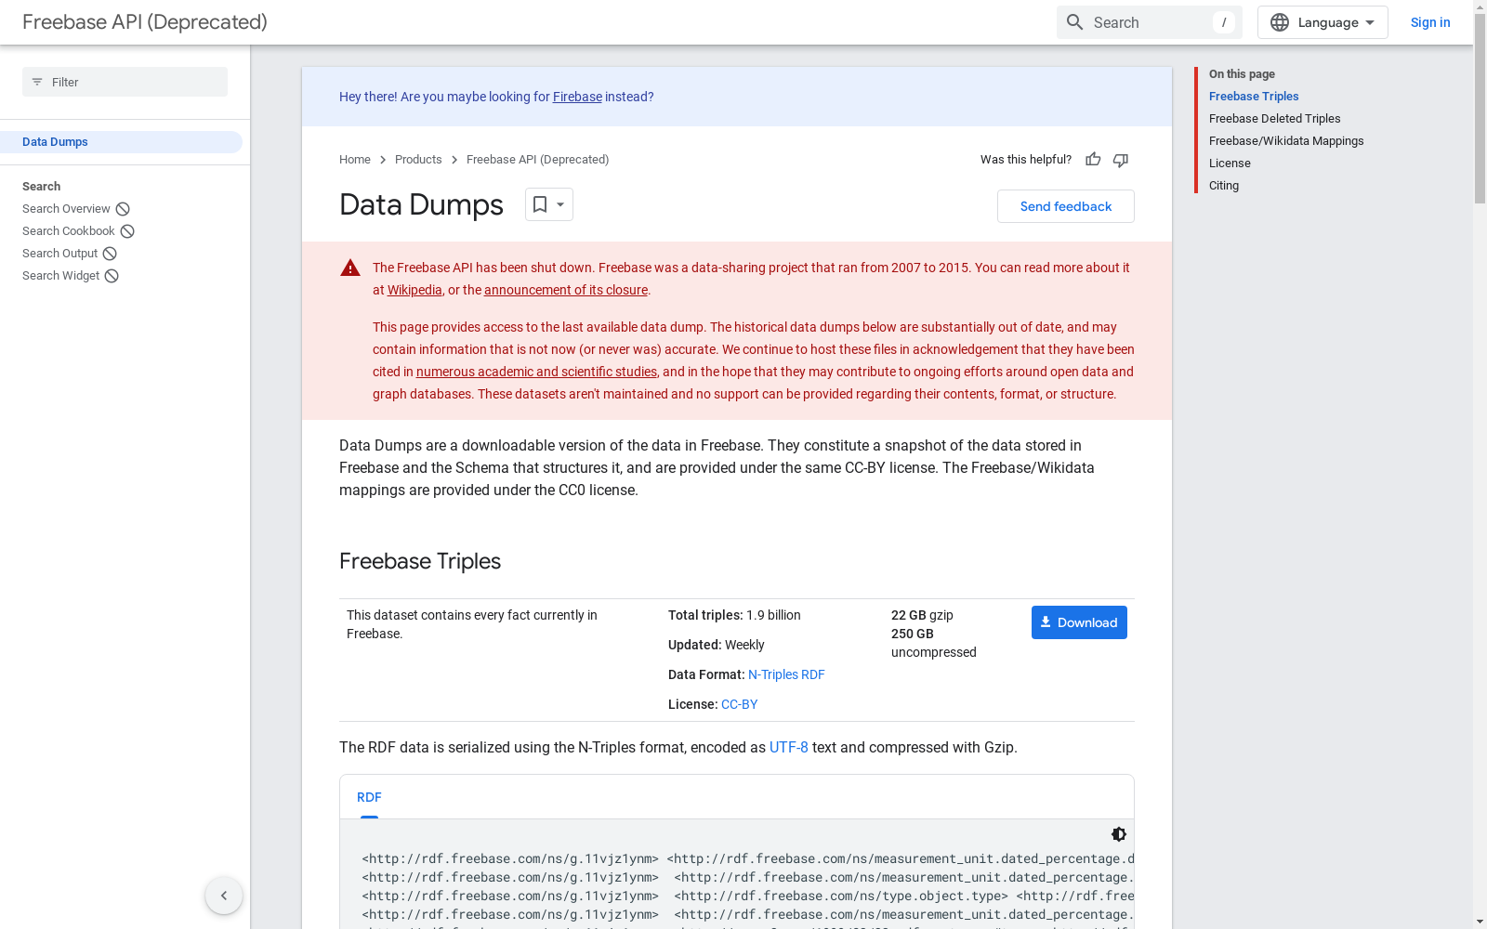Select the RDF code tab
The width and height of the screenshot is (1487, 929).
pyautogui.click(x=369, y=797)
